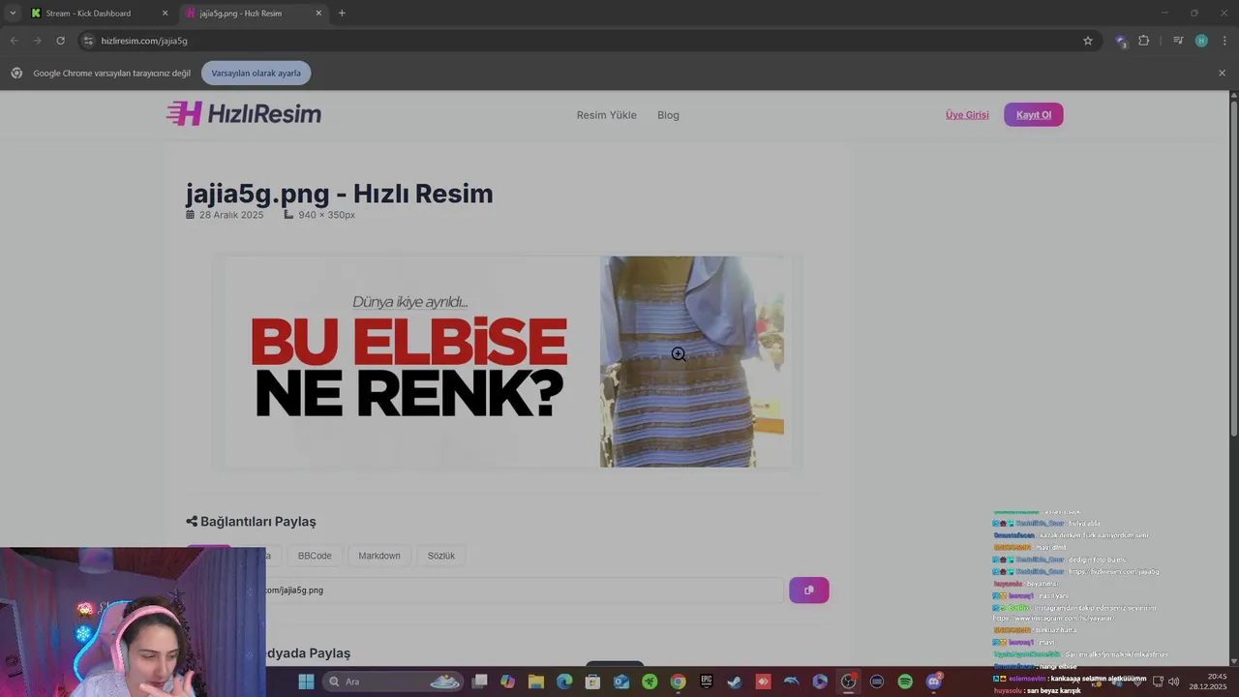Launch Microsoft Edge from taskbar

coord(564,682)
